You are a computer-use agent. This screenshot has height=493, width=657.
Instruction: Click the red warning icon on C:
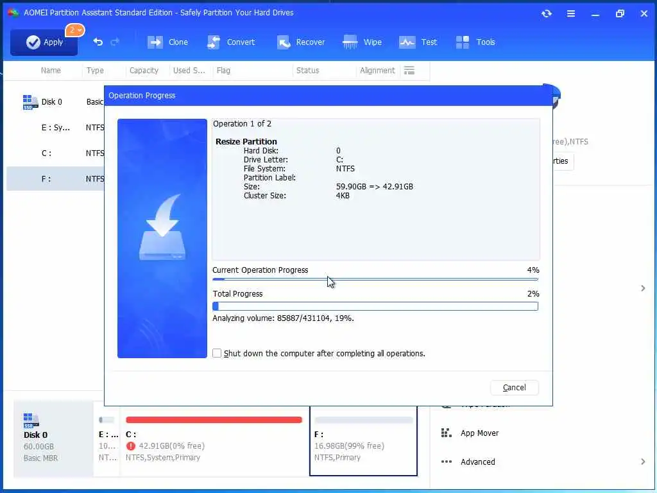[131, 446]
